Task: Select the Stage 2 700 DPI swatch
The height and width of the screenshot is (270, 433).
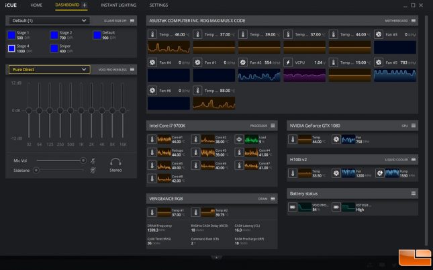Action: 54,35
